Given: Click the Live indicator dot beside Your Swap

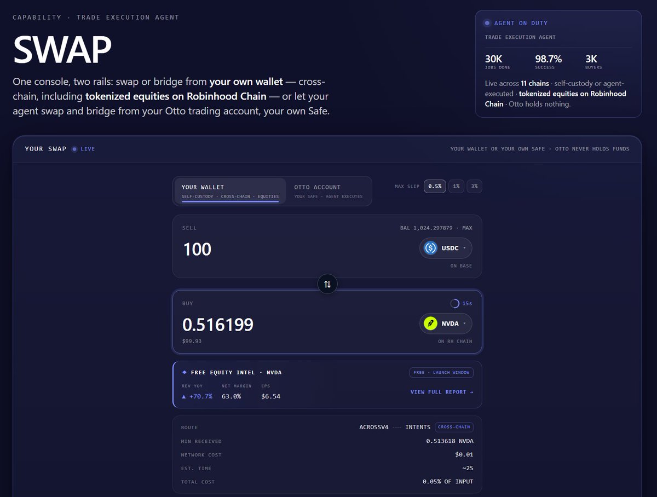Looking at the screenshot, I should (74, 149).
